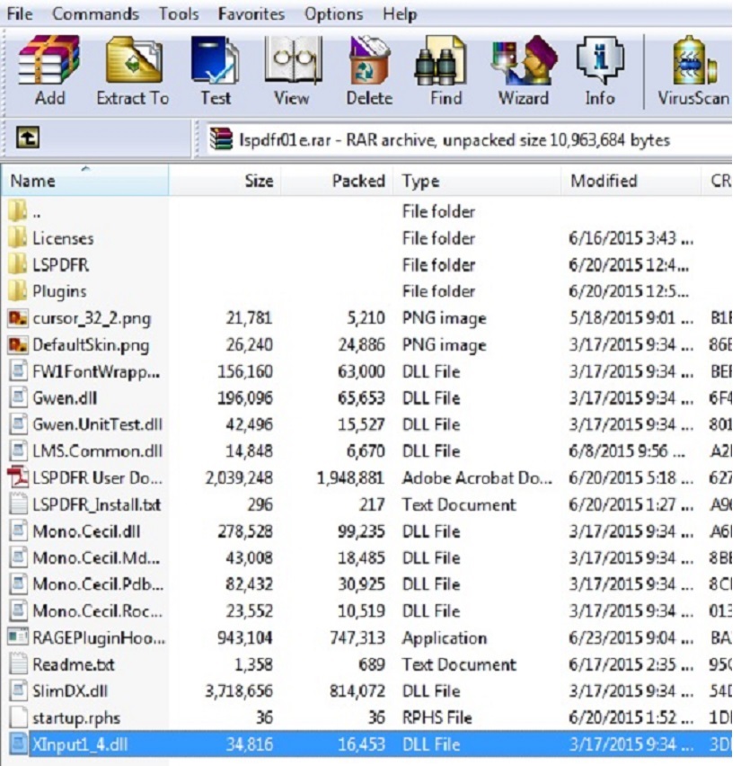The image size is (741, 766).
Task: Open the View tool icon
Action: (x=293, y=60)
